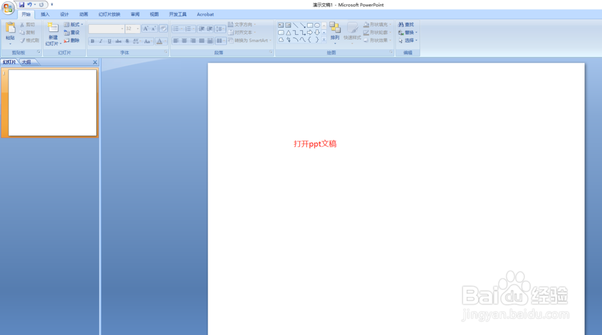Screen dimensions: 602x335
Task: Open the Office button menu
Action: point(8,8)
